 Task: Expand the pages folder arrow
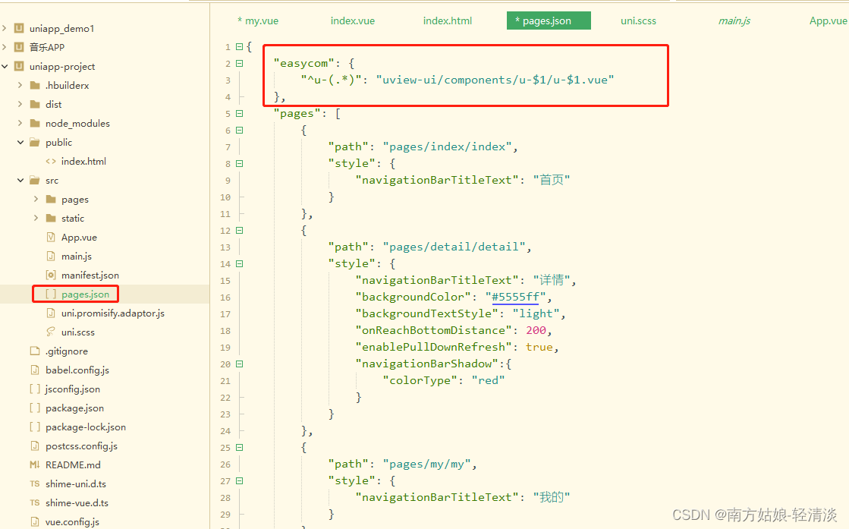[36, 199]
